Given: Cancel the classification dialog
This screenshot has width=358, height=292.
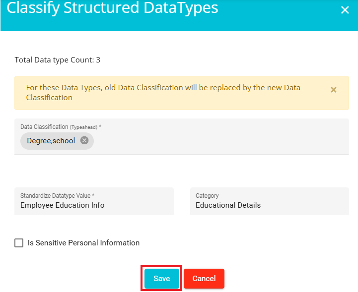Looking at the screenshot, I should [x=204, y=278].
